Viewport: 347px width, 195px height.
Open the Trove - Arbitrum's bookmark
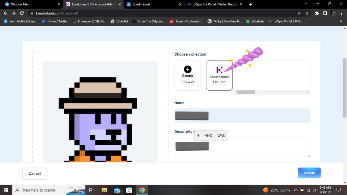pyautogui.click(x=187, y=21)
